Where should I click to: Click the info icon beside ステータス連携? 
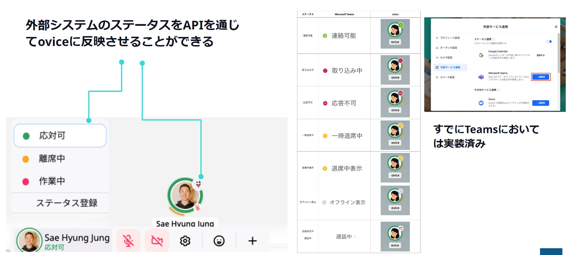[494, 39]
